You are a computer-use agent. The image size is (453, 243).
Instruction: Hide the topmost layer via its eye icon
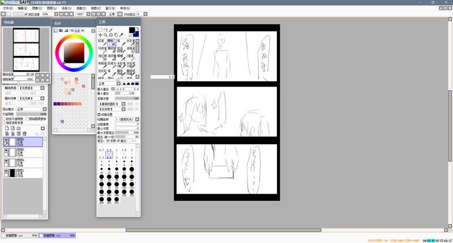6,140
